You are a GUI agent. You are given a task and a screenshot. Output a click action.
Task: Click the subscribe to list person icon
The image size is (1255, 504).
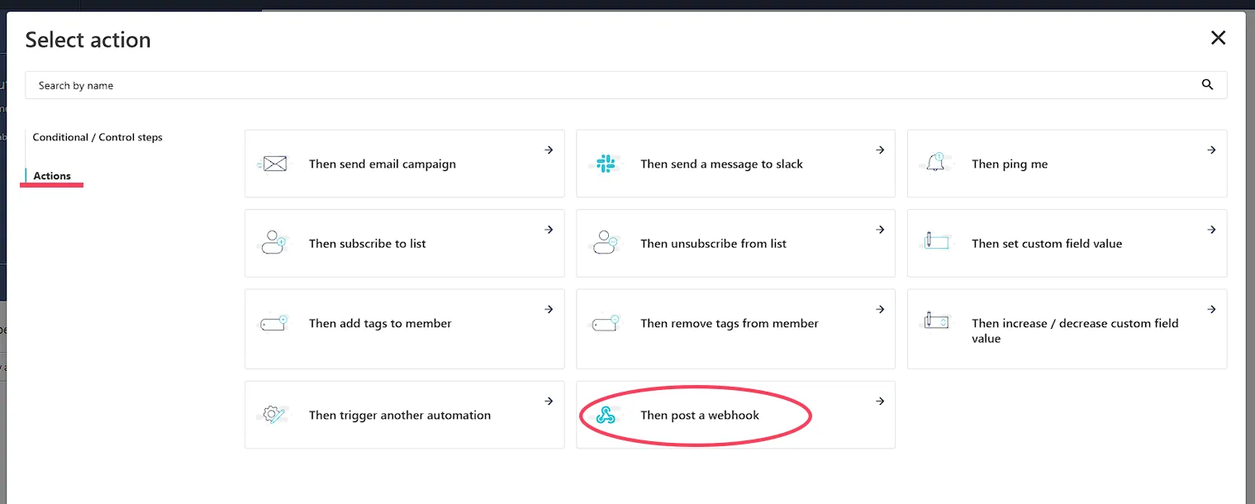[x=273, y=243]
